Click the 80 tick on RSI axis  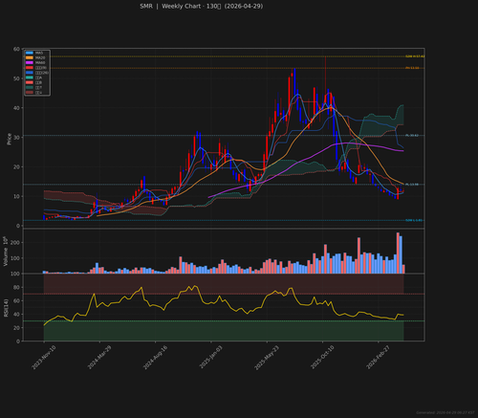coord(16,287)
